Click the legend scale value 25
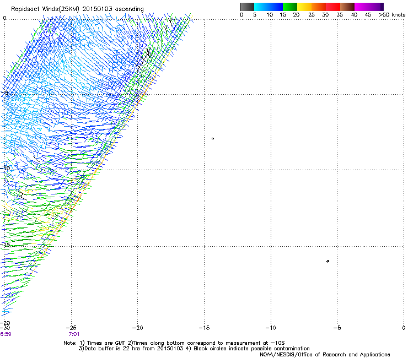The width and height of the screenshot is (408, 358). pos(312,15)
